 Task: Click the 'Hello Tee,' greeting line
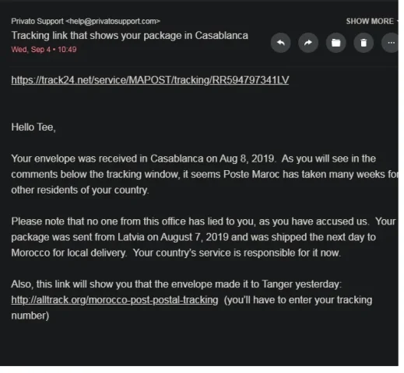33,127
